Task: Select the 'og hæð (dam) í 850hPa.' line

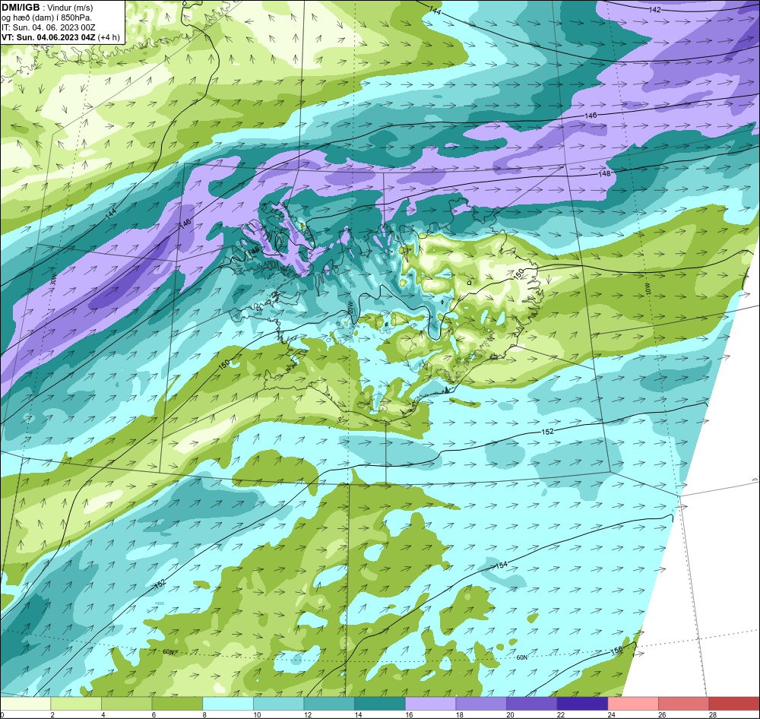Action: [46, 17]
